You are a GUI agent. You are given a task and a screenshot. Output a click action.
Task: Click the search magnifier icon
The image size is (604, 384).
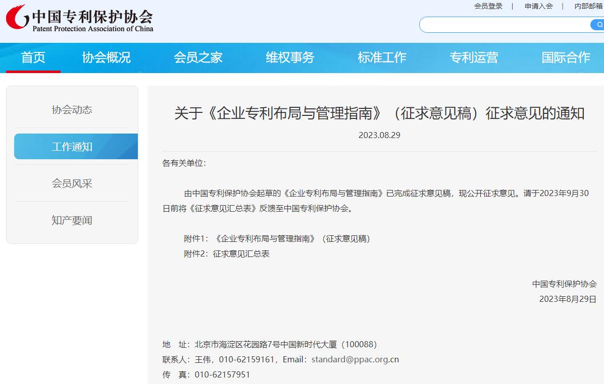pos(598,25)
